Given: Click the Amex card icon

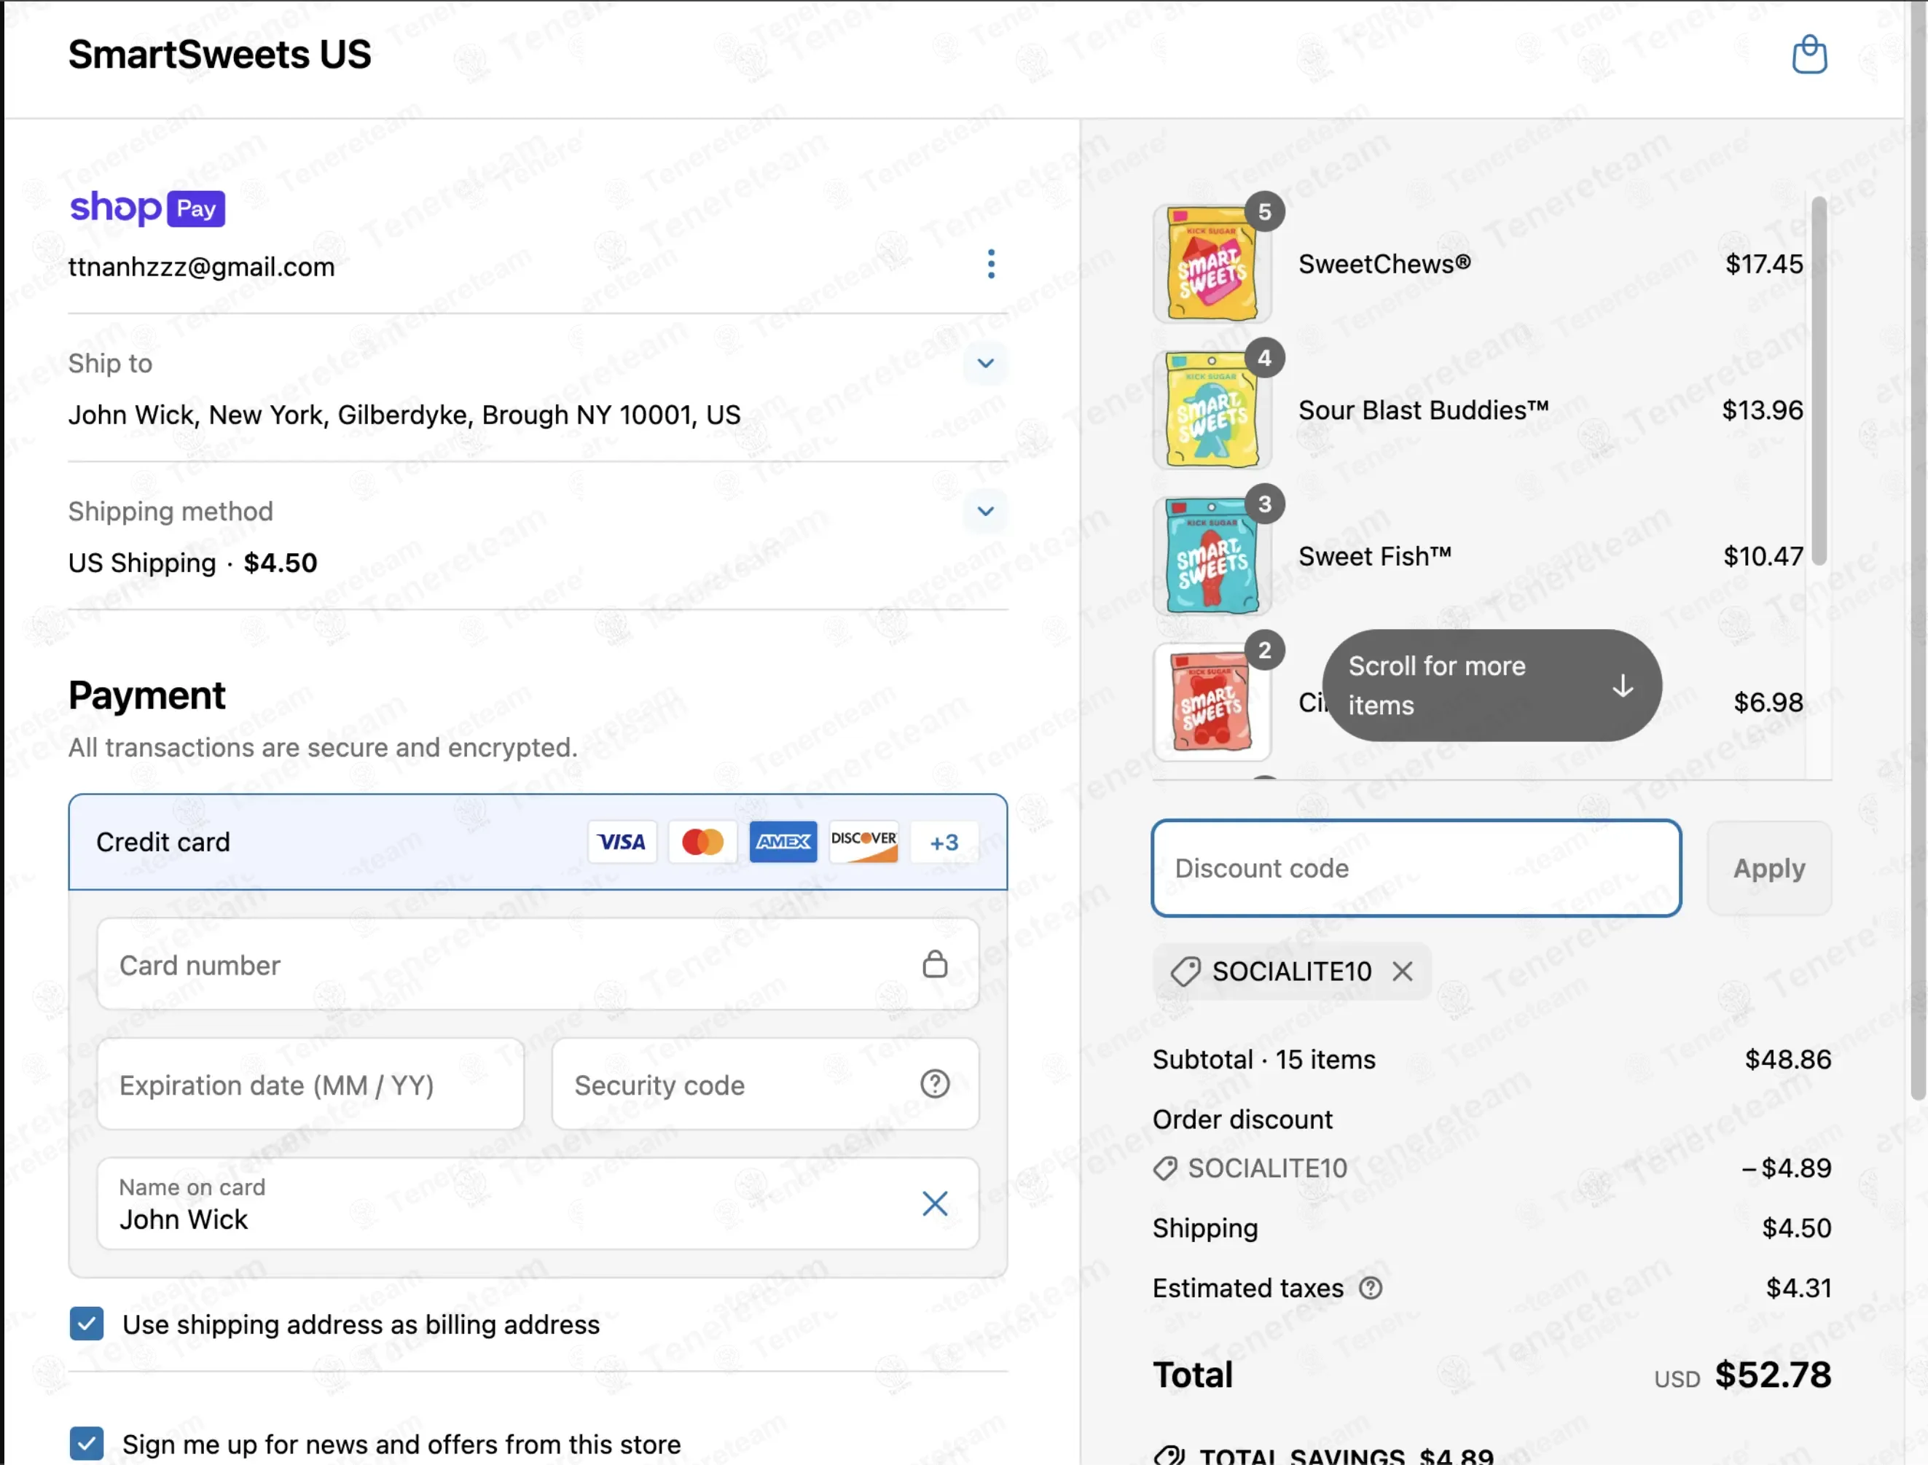Looking at the screenshot, I should 783,842.
